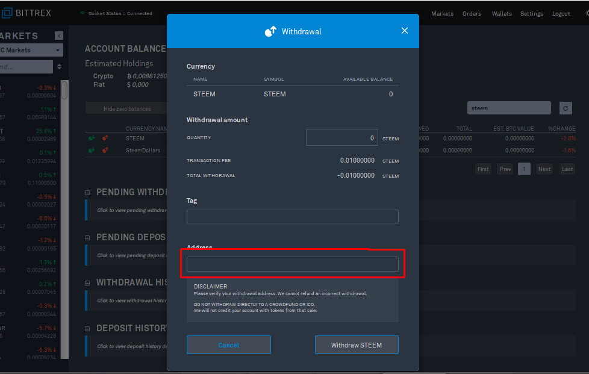Refresh balances with the reload icon
589x374 pixels.
click(566, 108)
